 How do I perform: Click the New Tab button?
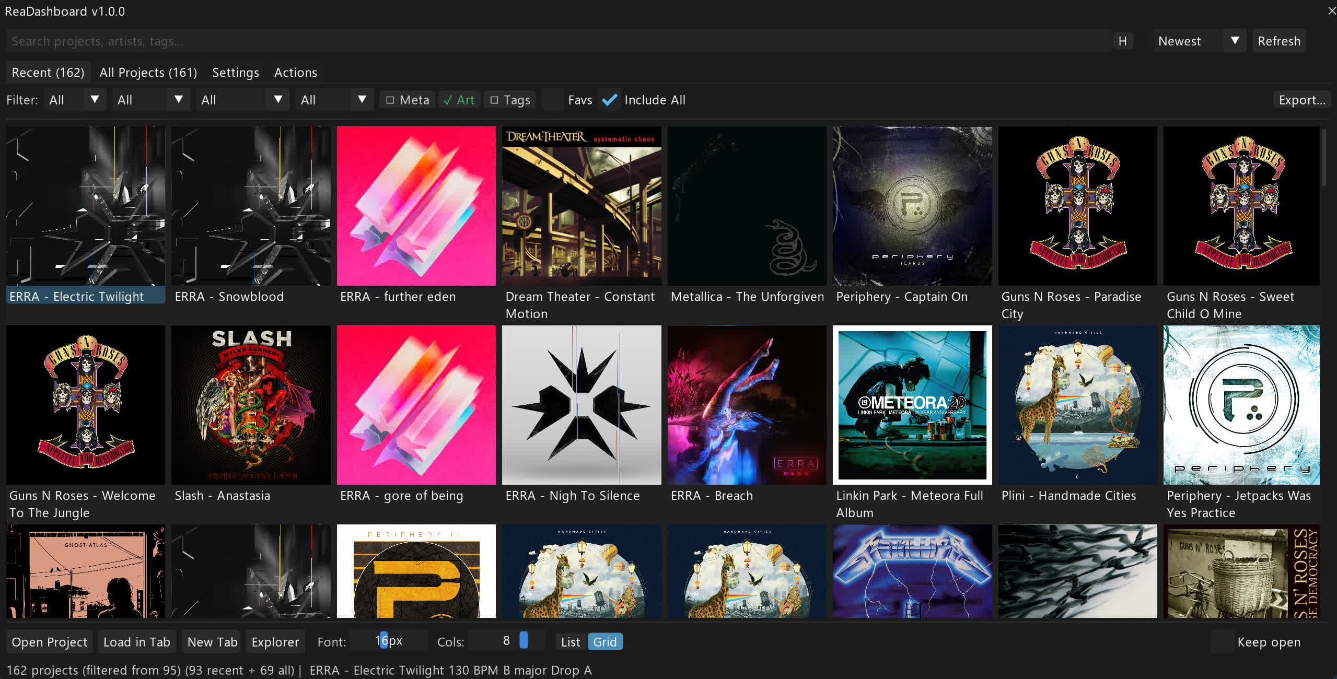point(212,642)
